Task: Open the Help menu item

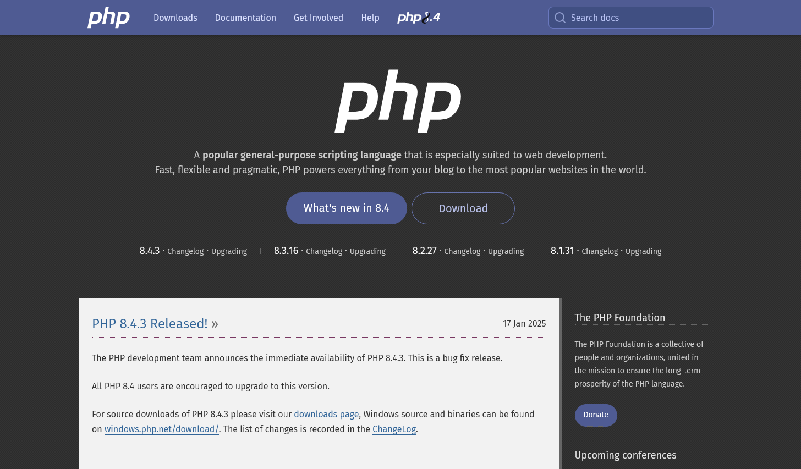Action: click(x=370, y=18)
